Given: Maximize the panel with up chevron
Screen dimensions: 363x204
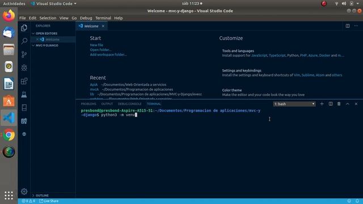Looking at the screenshot, I should tap(348, 104).
